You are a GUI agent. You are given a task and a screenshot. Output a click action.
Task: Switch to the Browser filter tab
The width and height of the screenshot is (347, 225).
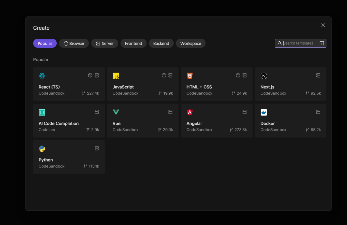tap(74, 44)
